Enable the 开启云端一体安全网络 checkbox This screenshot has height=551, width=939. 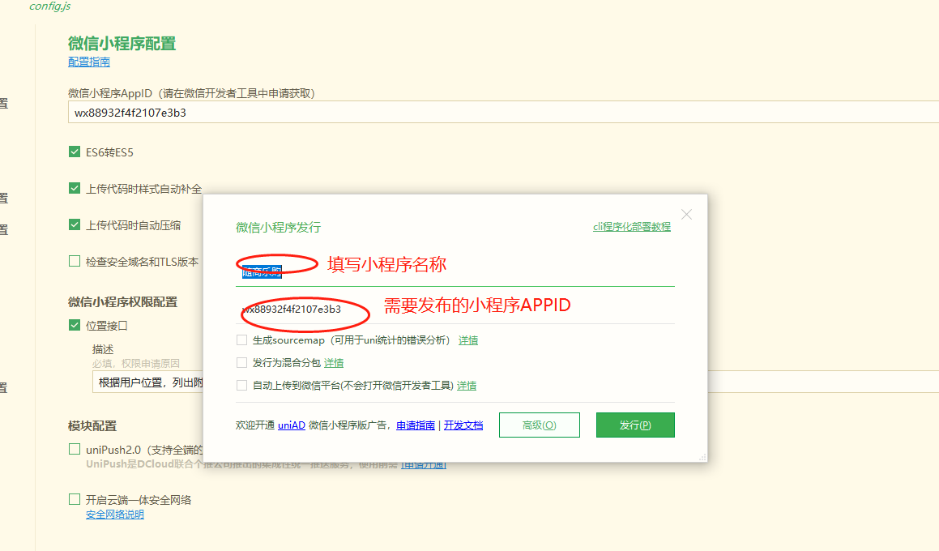75,500
